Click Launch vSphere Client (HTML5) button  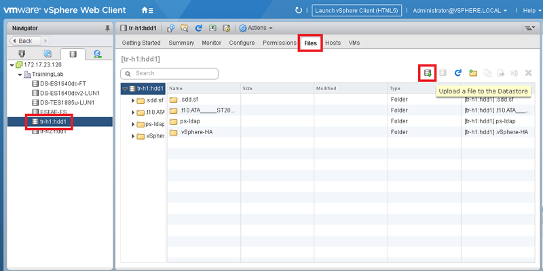(357, 10)
